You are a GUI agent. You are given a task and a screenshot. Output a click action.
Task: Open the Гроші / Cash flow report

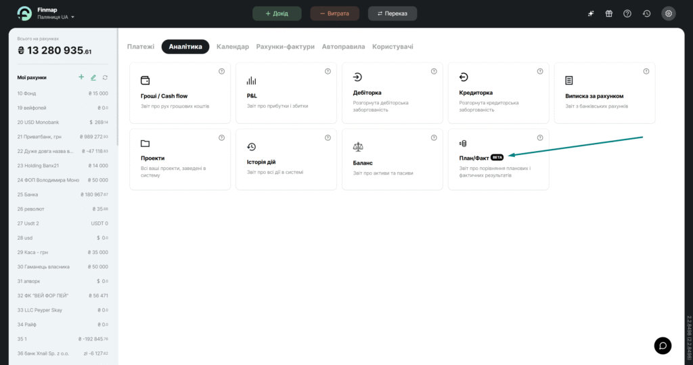(180, 93)
